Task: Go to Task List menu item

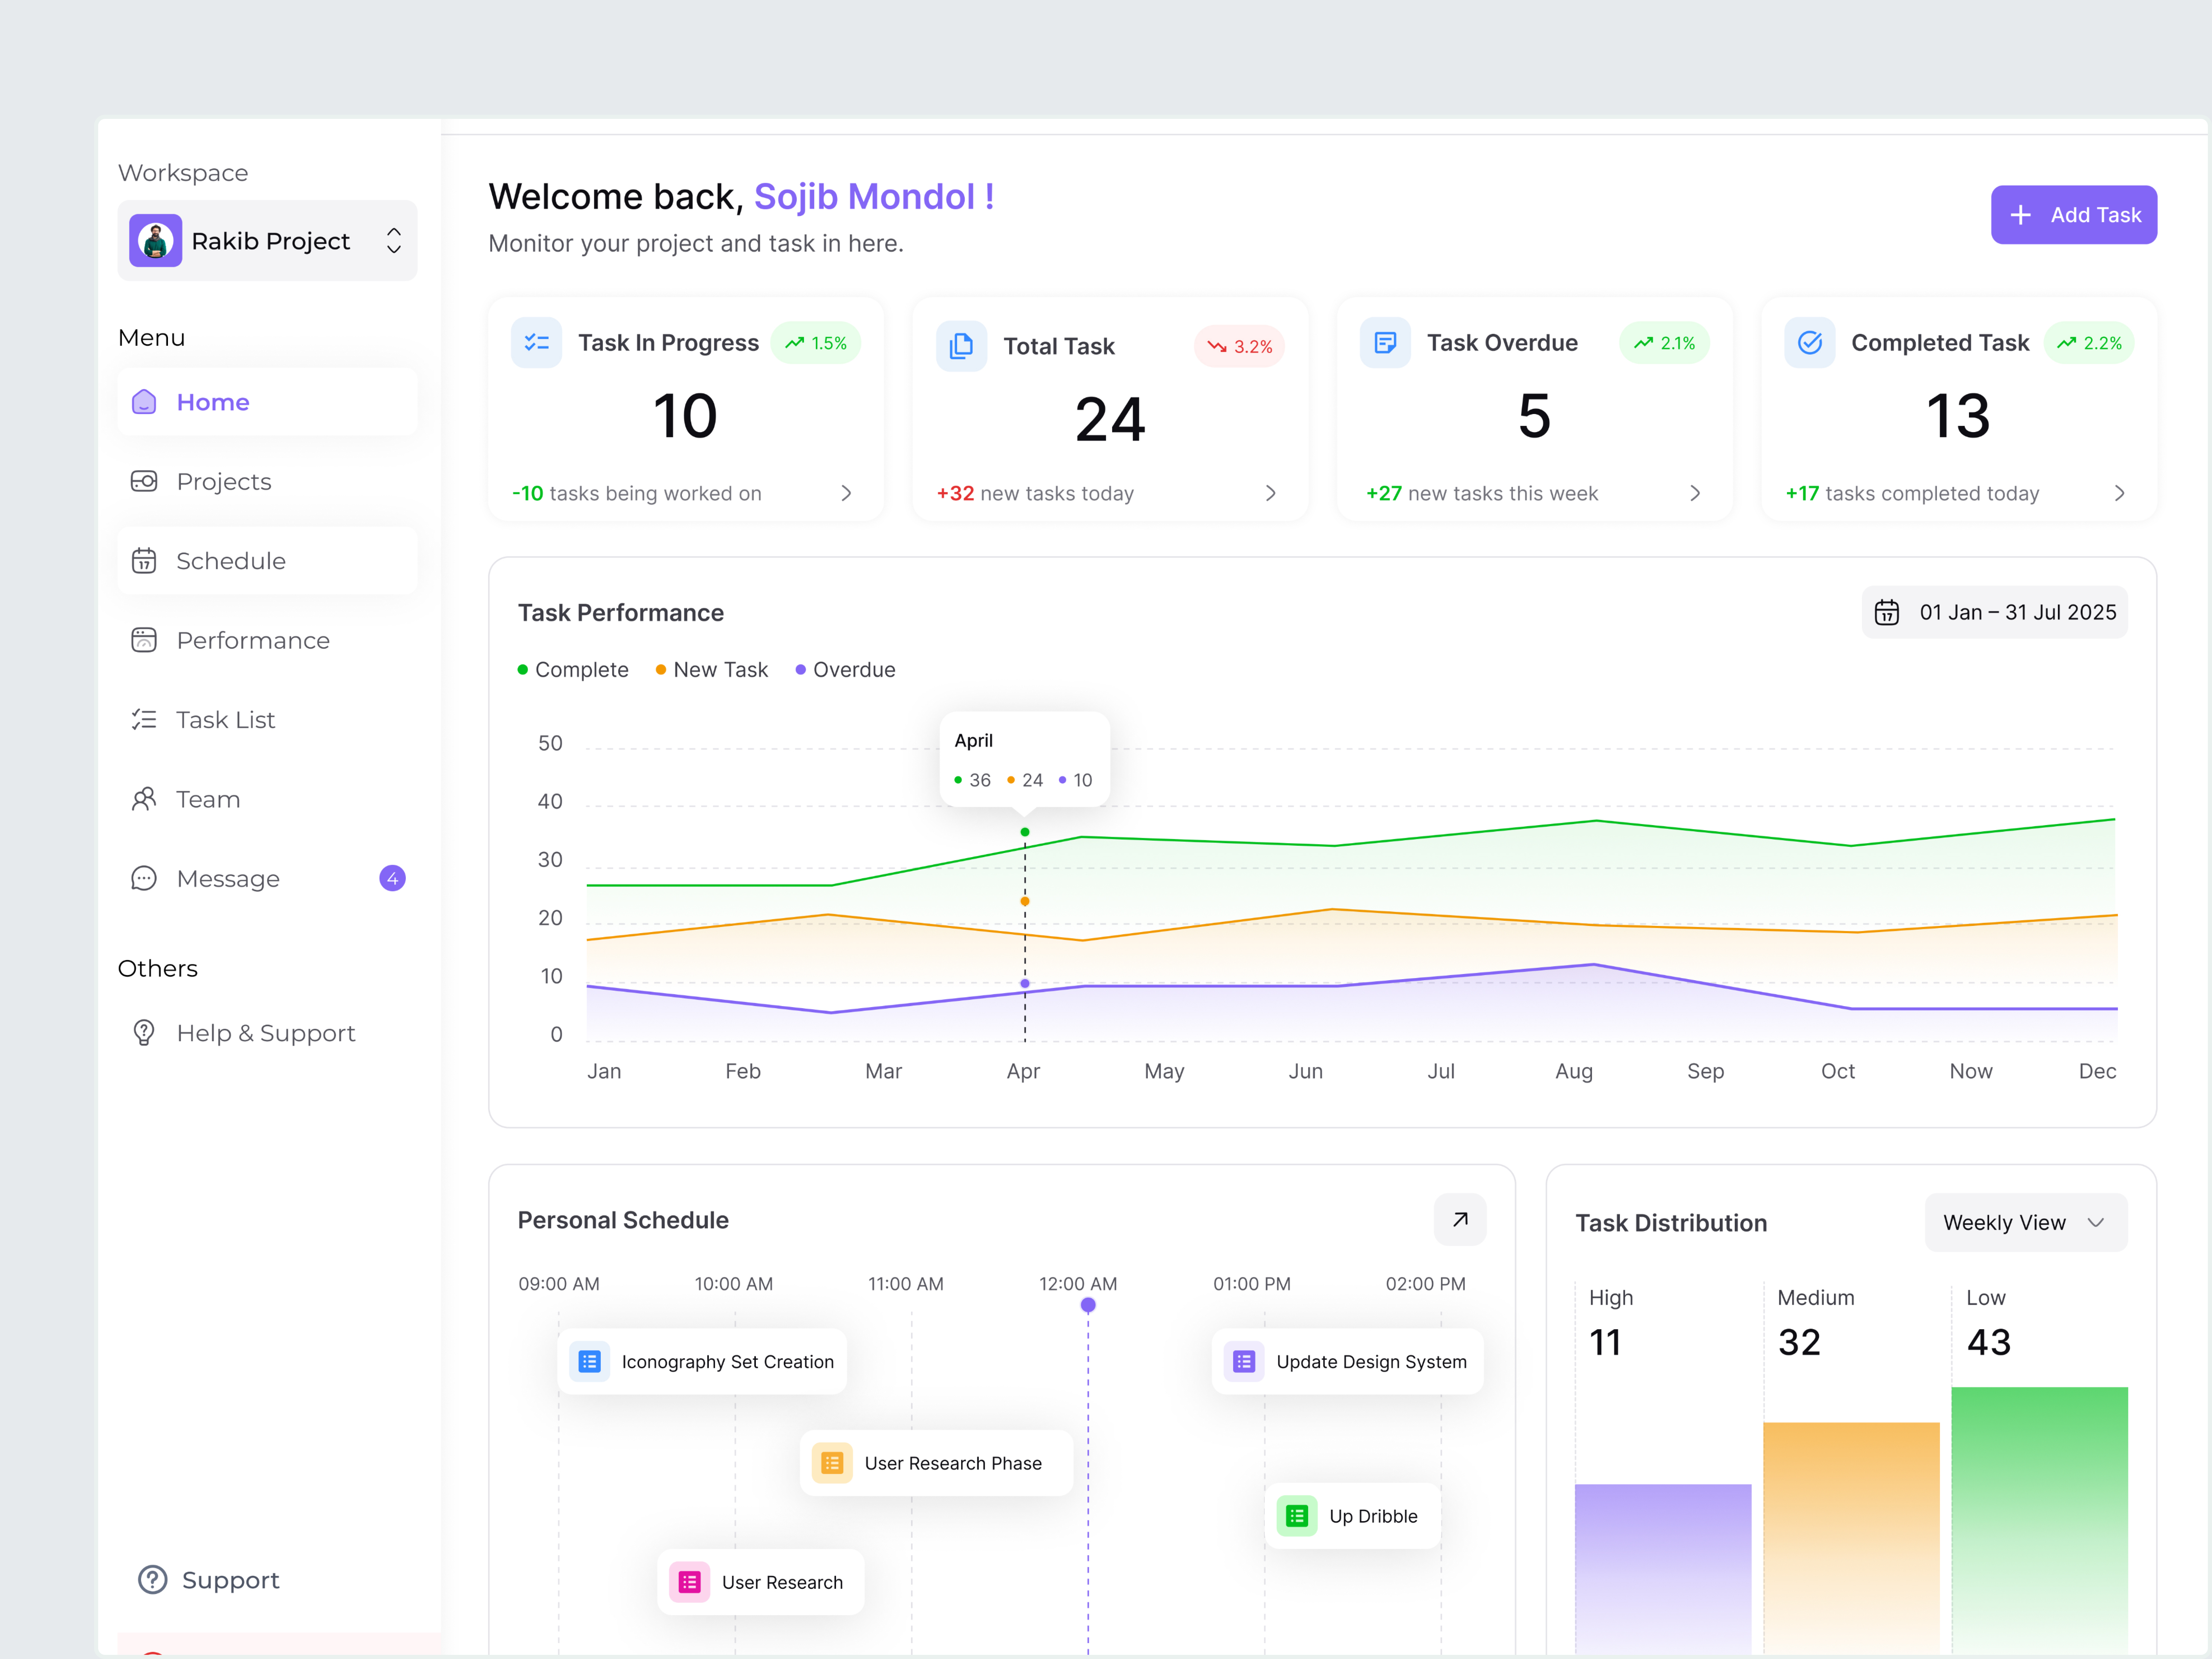Action: (x=268, y=720)
